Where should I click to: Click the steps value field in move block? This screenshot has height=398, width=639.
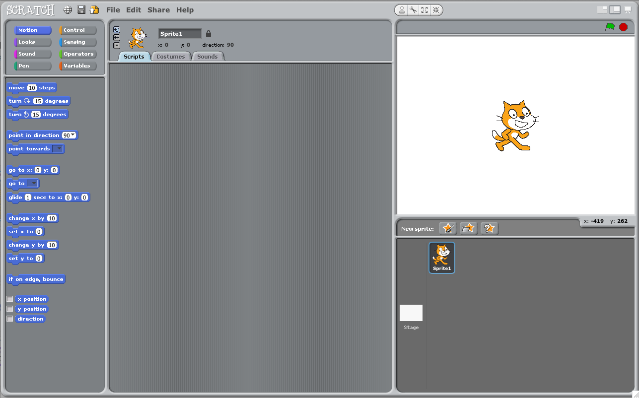click(x=32, y=88)
